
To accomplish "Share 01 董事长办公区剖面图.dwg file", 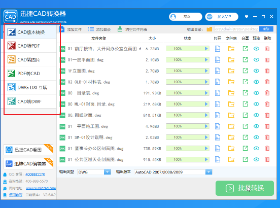I will [246, 148].
